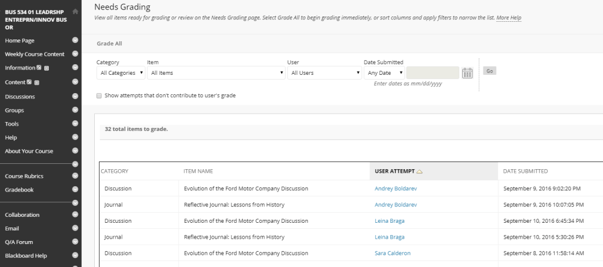Click the sort arrow in User Attempt header
This screenshot has height=267, width=603.
pos(419,172)
